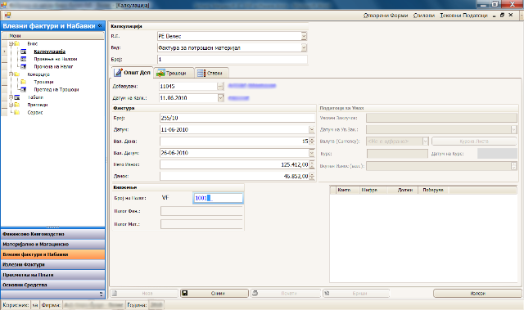Click the 46.853,00 amount spinner
The height and width of the screenshot is (310, 524).
(312, 176)
